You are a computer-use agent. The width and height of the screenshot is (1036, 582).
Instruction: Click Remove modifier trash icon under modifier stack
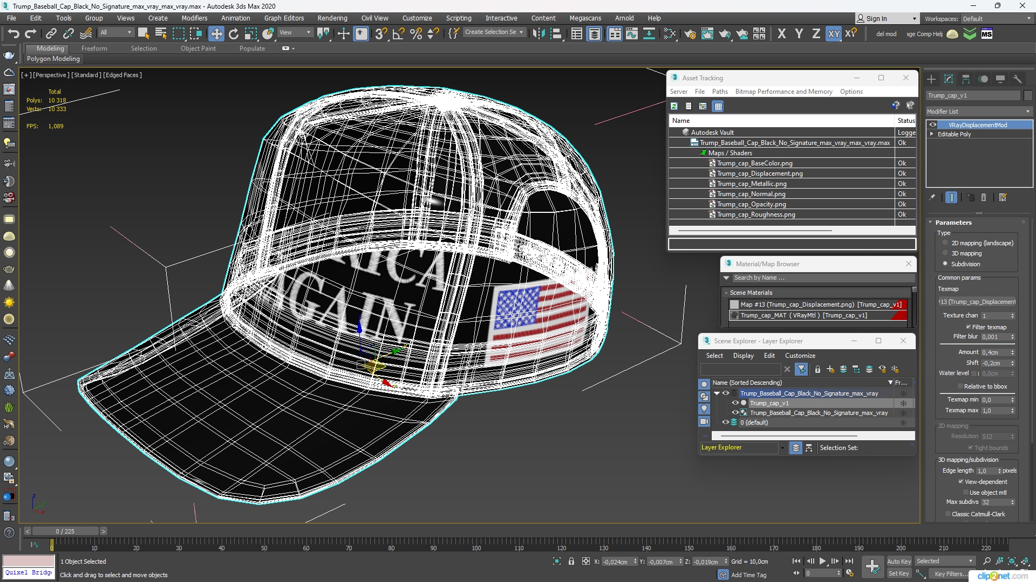coord(984,198)
